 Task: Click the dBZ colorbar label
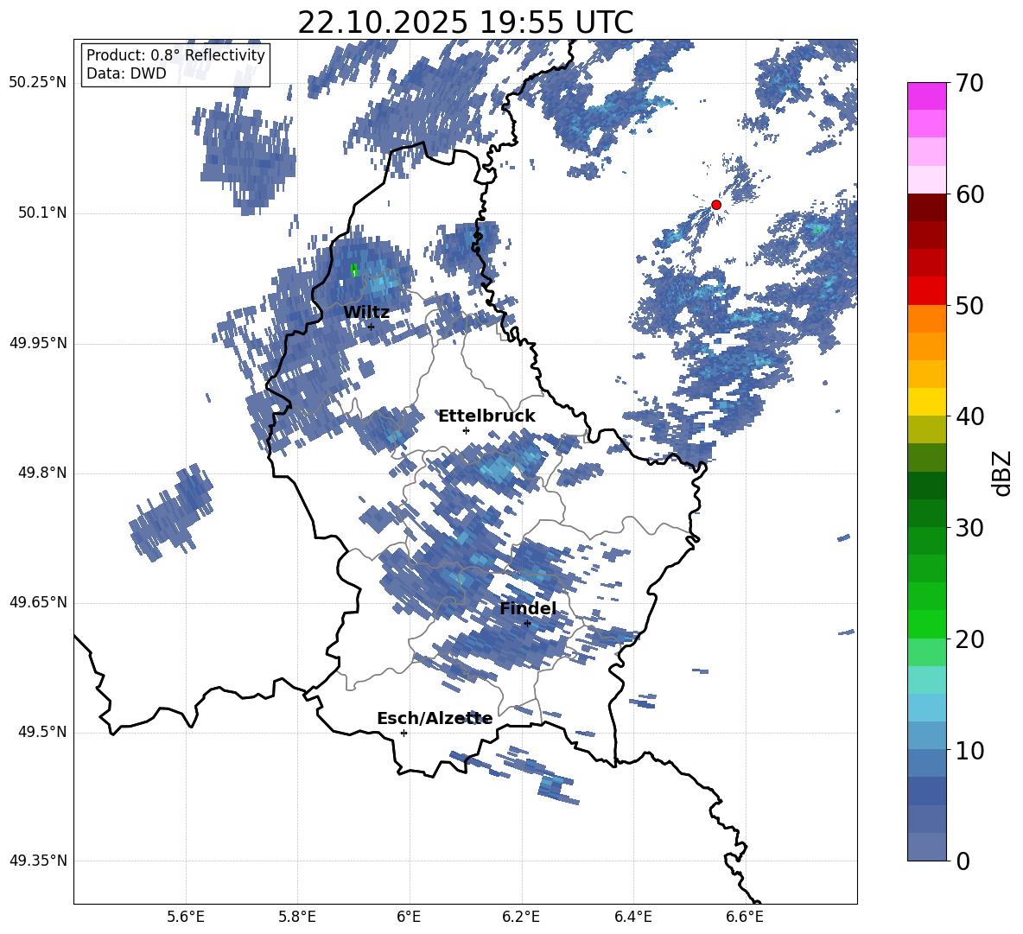click(1003, 473)
